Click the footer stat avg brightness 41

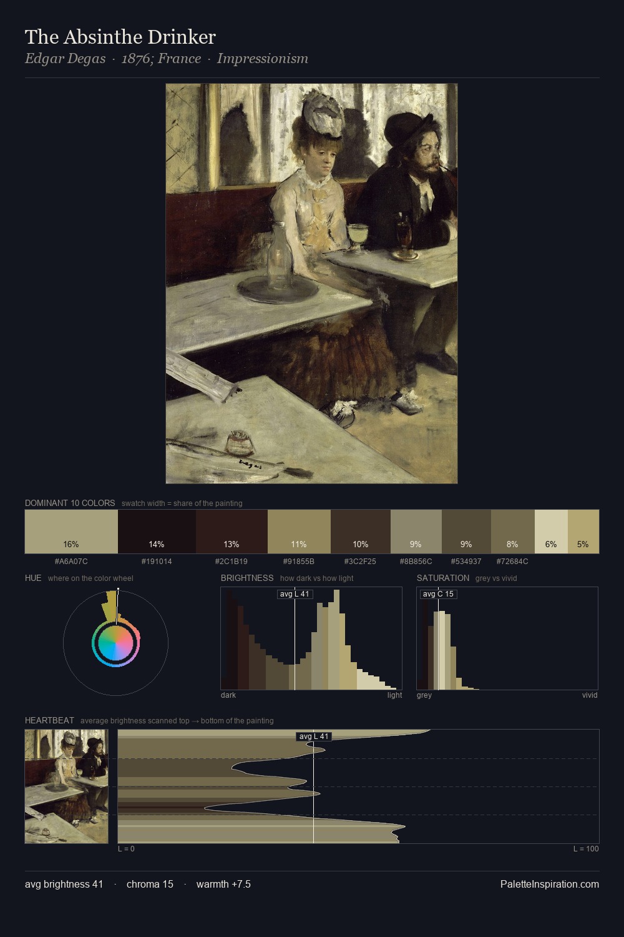point(64,884)
